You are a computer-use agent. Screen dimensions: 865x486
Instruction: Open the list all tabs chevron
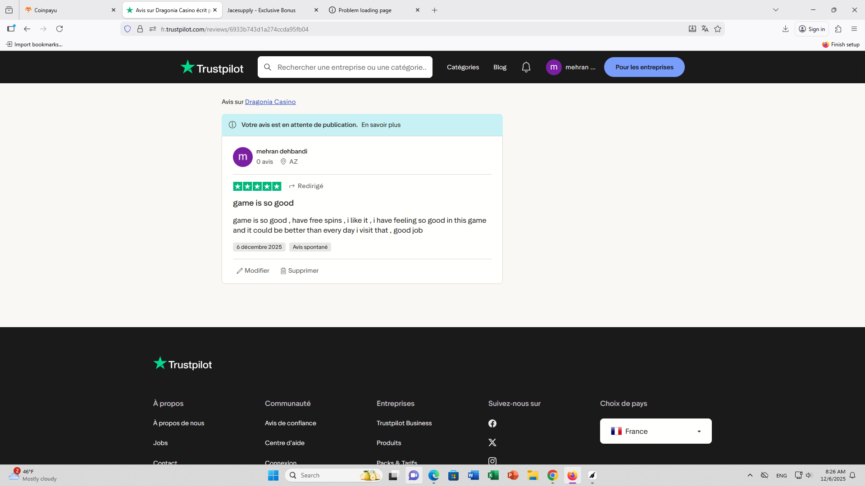click(775, 10)
